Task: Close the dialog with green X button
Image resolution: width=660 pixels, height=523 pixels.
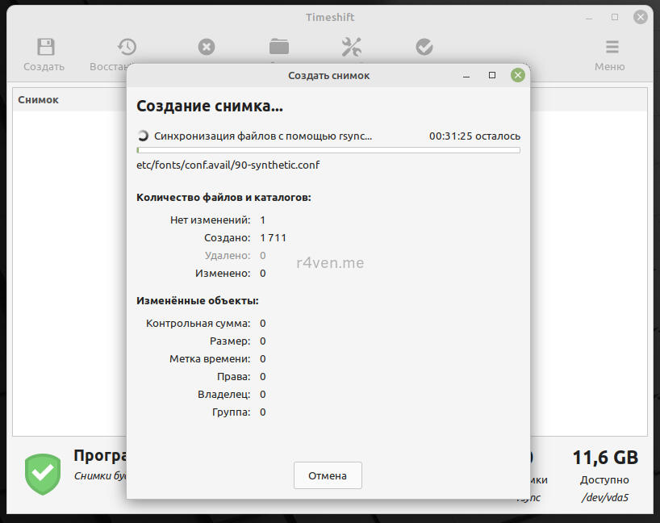Action: [x=518, y=75]
